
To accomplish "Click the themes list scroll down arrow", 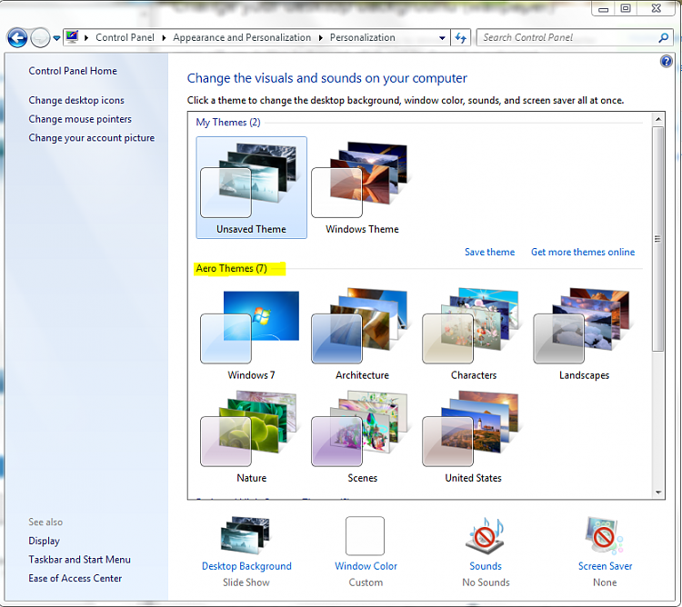I will [x=658, y=493].
